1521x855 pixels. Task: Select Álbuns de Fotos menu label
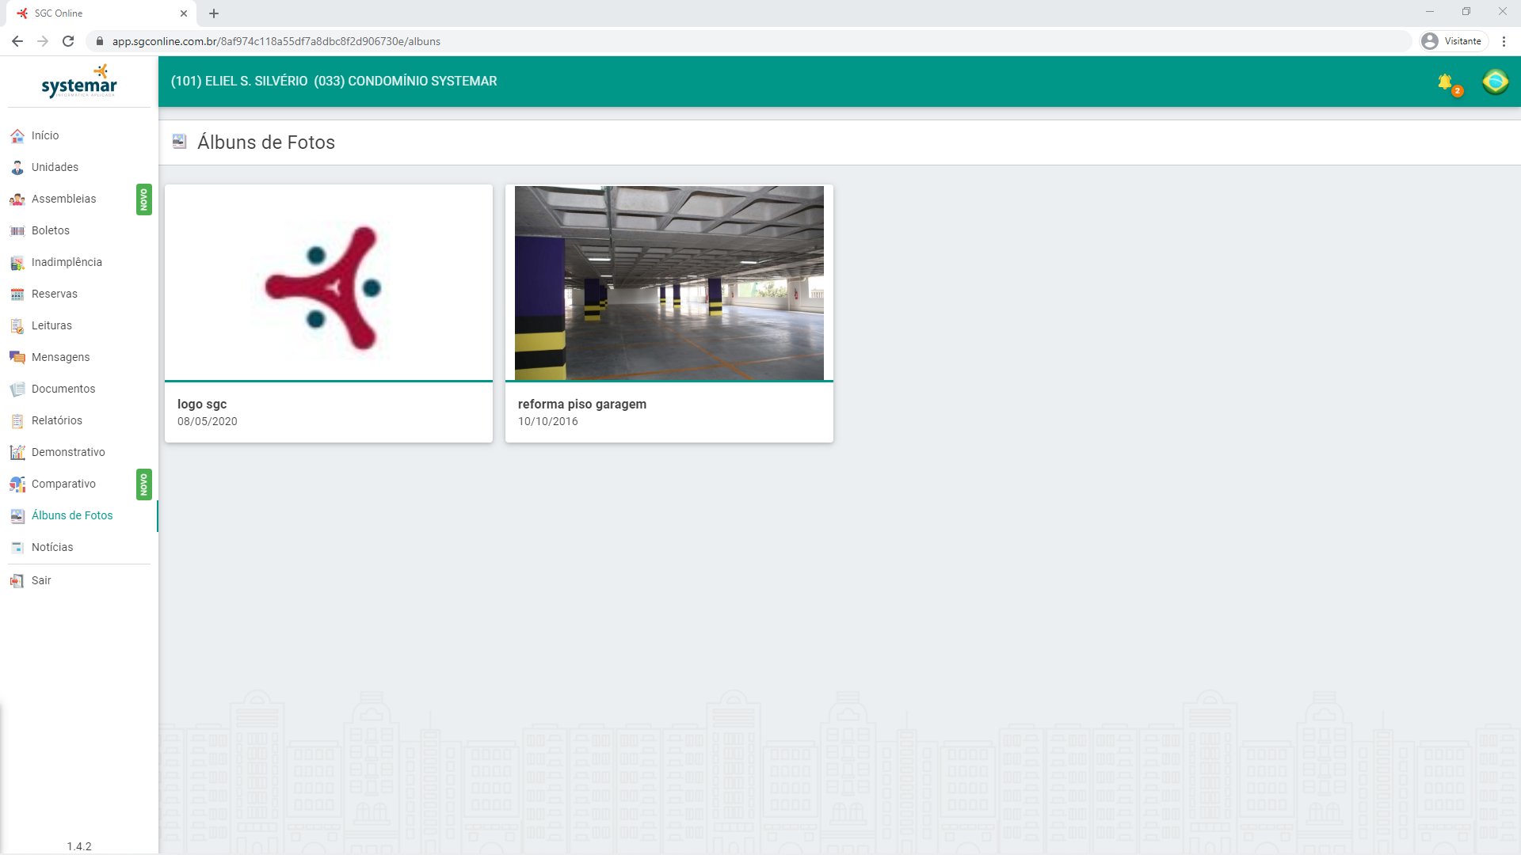point(72,515)
